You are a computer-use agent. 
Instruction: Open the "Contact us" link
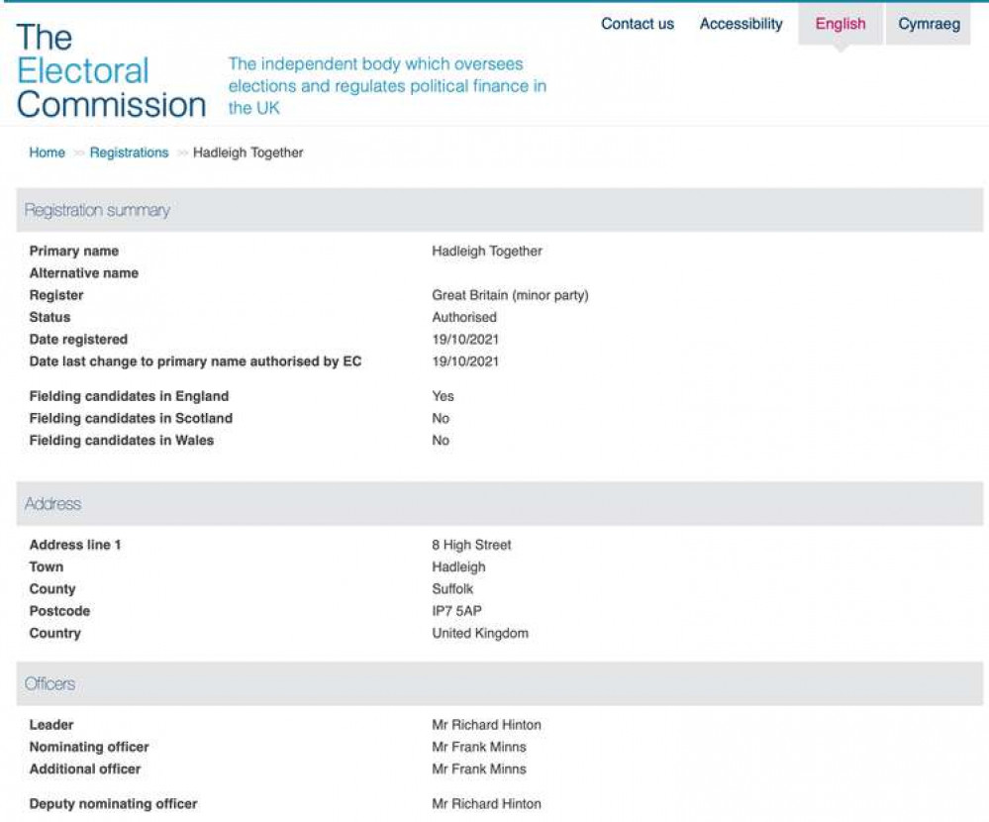pos(637,24)
